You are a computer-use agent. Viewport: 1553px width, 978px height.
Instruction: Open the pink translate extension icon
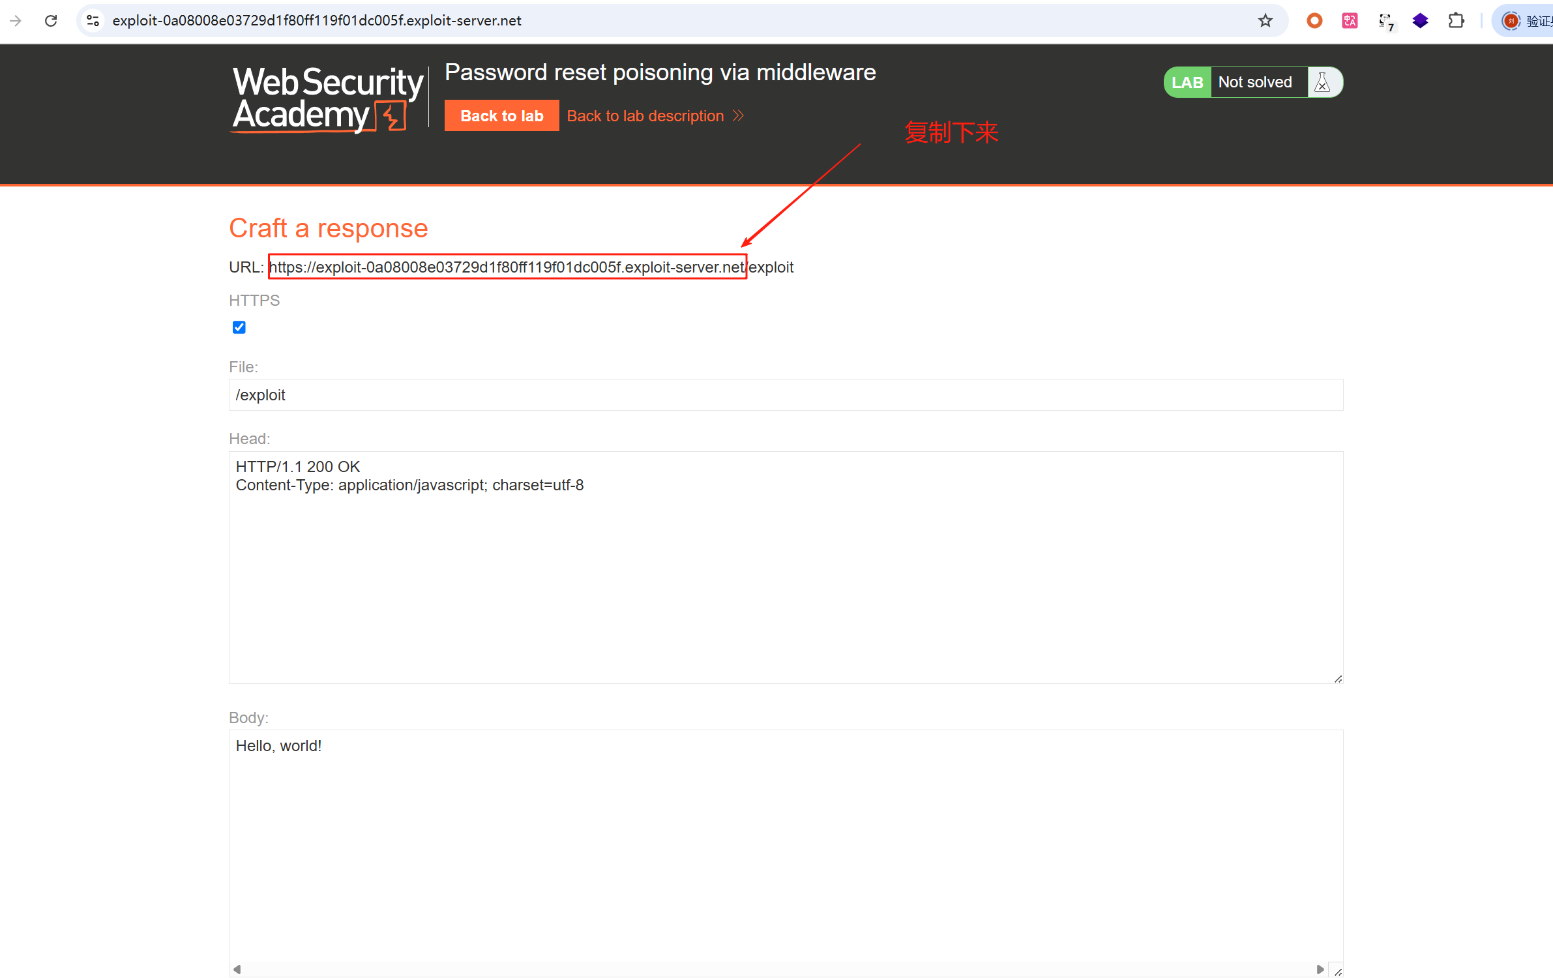coord(1350,21)
